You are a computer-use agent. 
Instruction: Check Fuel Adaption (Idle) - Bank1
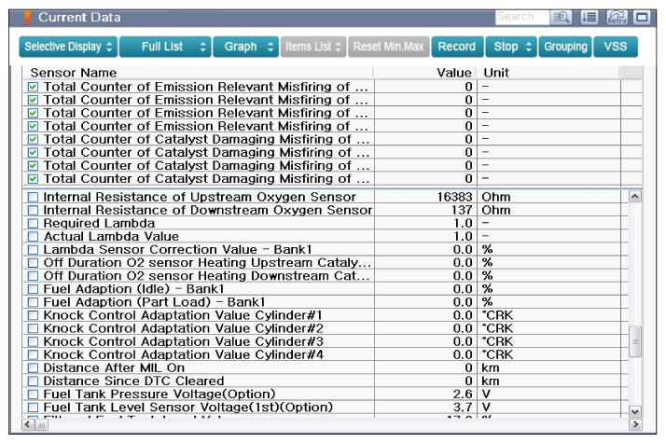coord(33,289)
